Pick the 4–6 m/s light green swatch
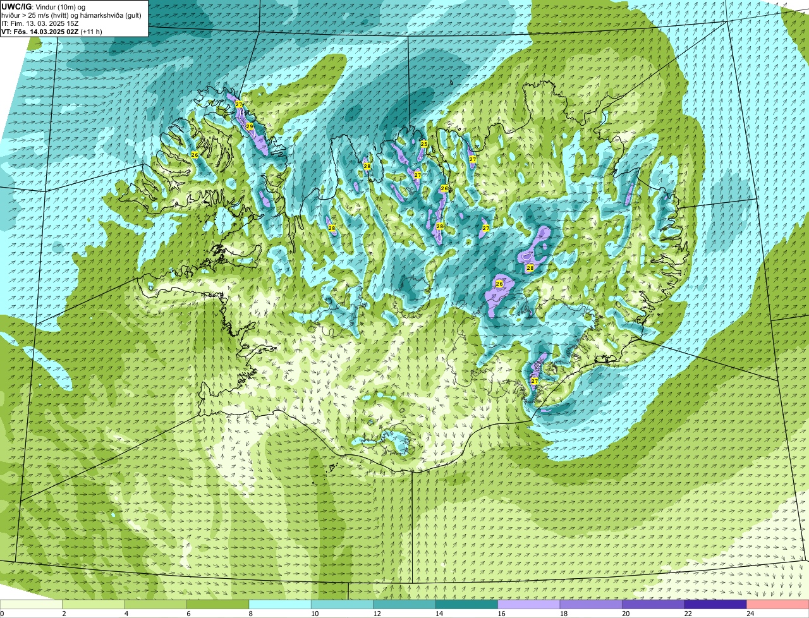The width and height of the screenshot is (809, 618). coord(155,605)
